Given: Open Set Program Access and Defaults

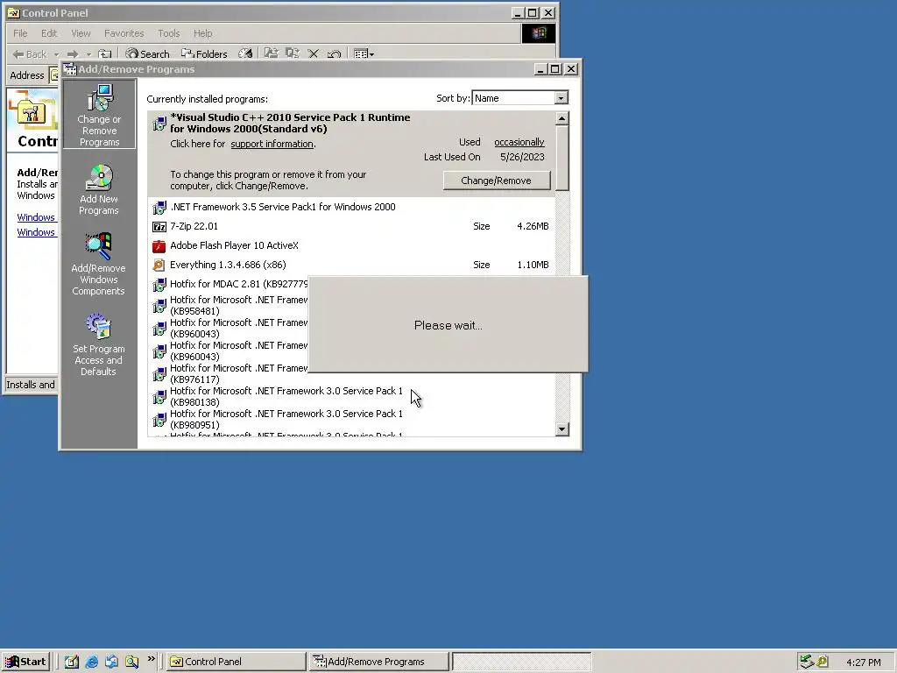Looking at the screenshot, I should tap(98, 344).
